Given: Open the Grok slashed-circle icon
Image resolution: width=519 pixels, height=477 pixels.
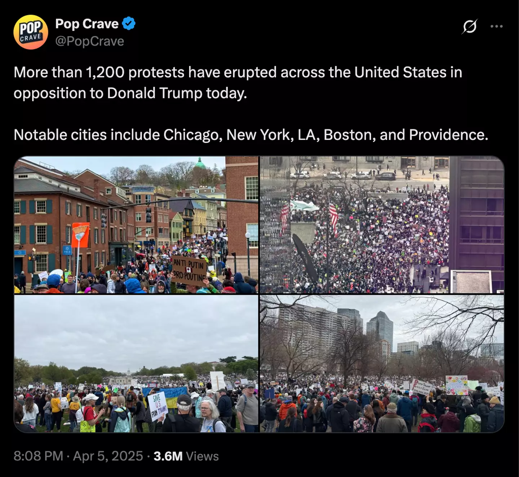Looking at the screenshot, I should point(470,26).
